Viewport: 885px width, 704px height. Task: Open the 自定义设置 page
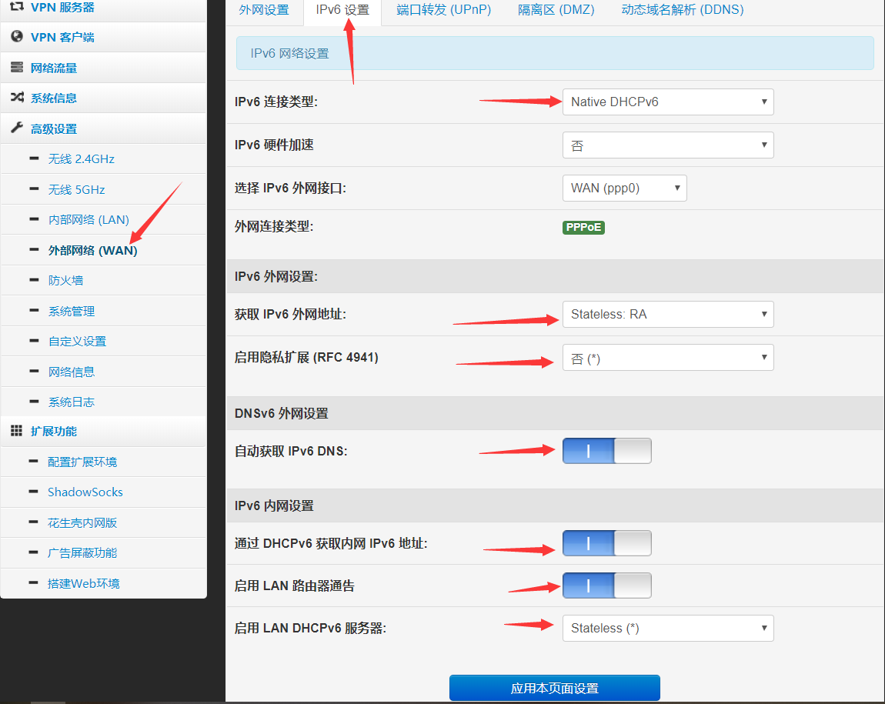pyautogui.click(x=77, y=342)
